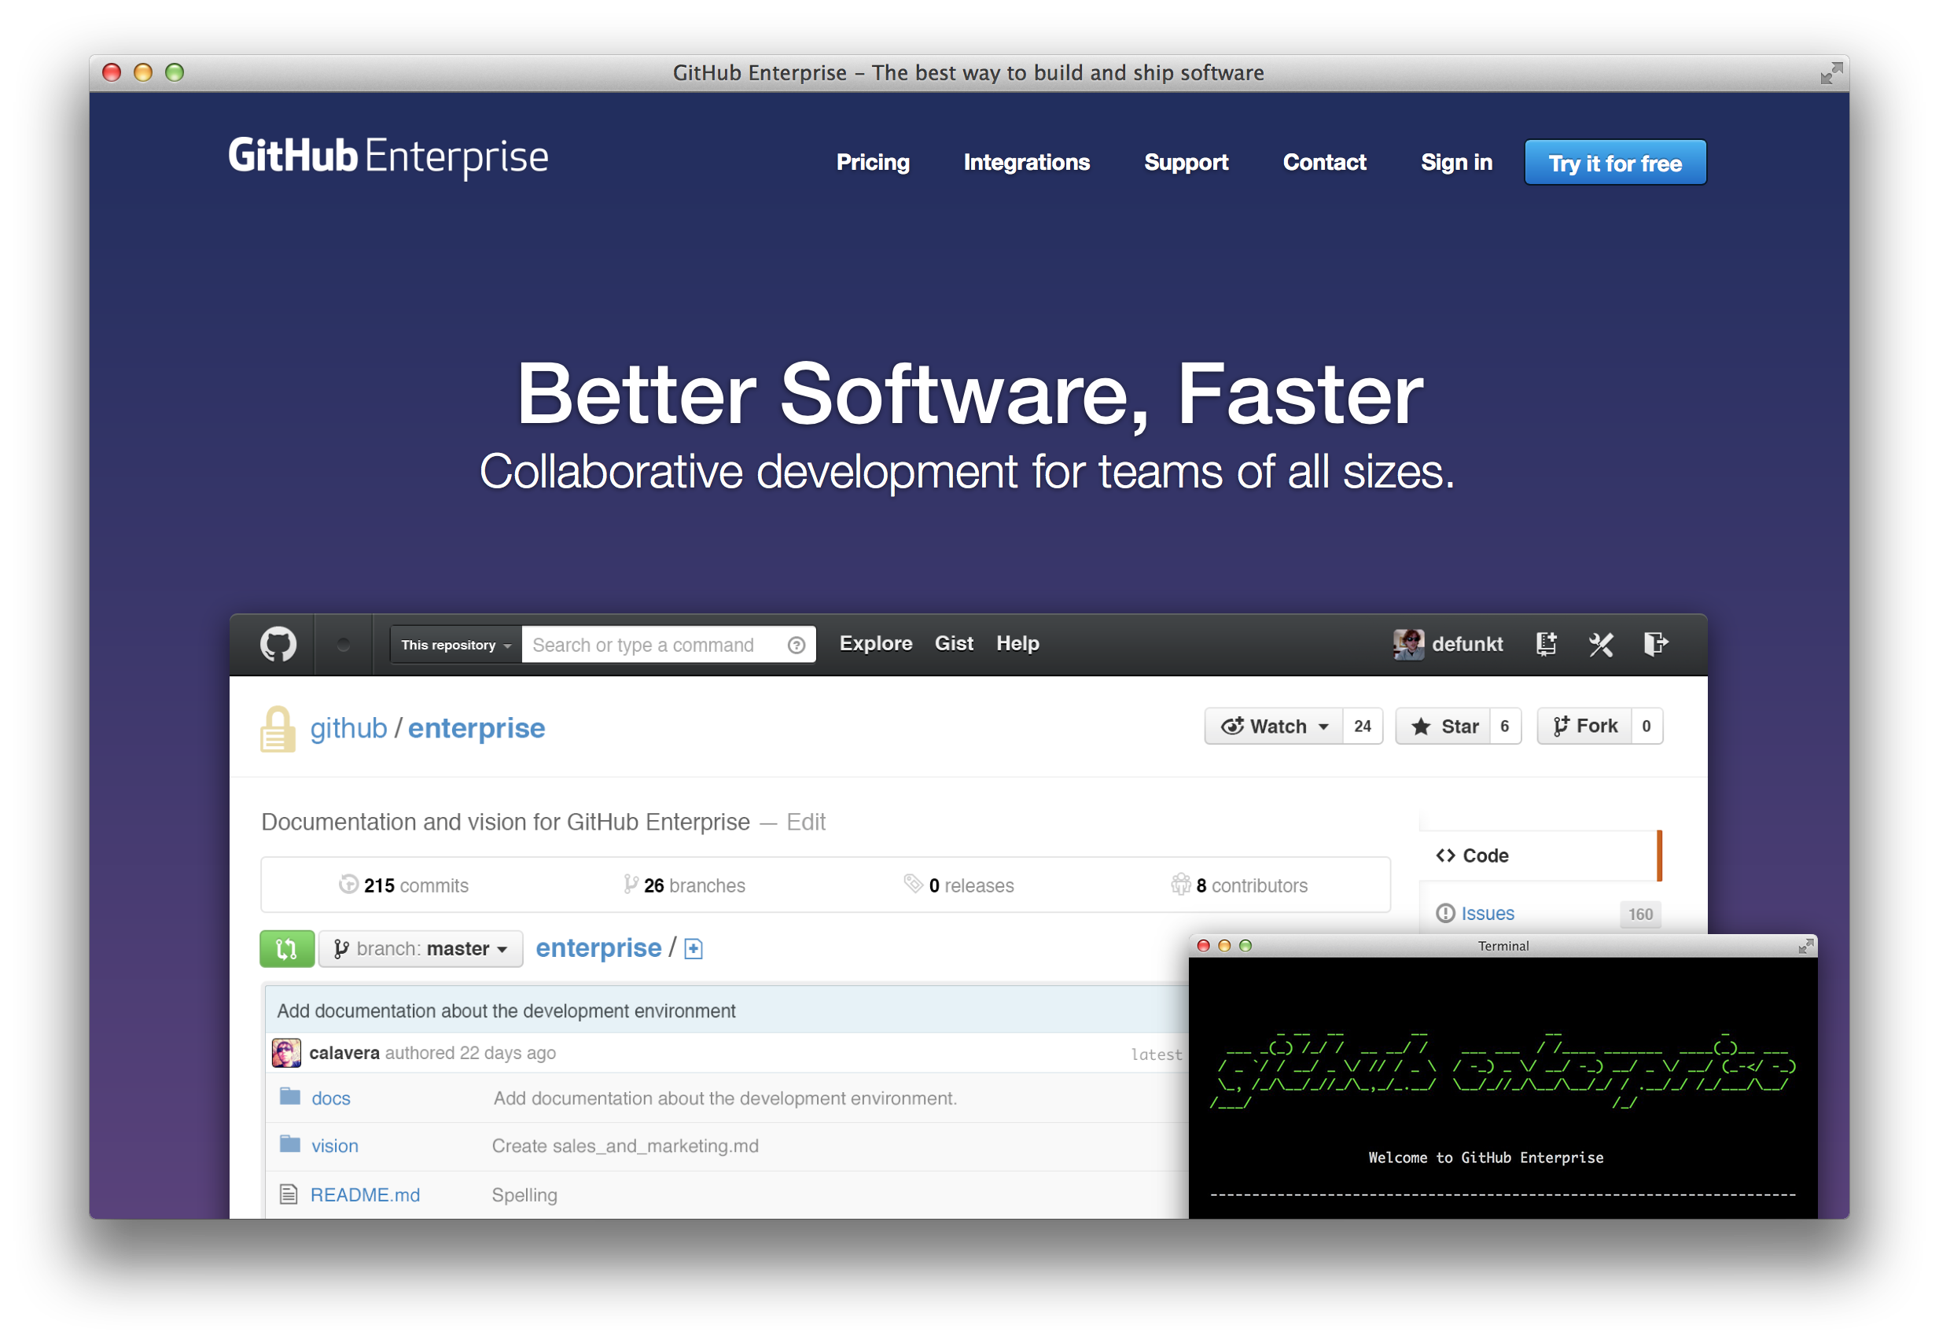The width and height of the screenshot is (1939, 1343).
Task: Open the github owner link
Action: (x=348, y=728)
